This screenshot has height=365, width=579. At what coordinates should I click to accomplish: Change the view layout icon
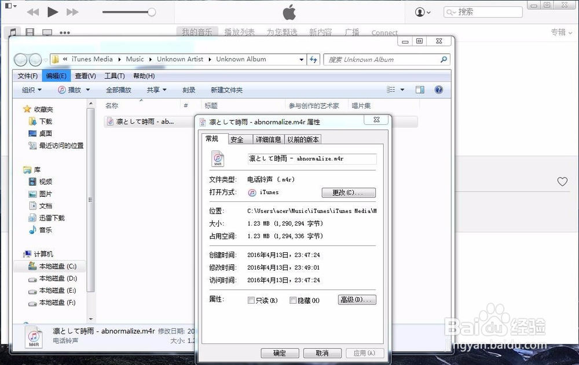pyautogui.click(x=391, y=90)
